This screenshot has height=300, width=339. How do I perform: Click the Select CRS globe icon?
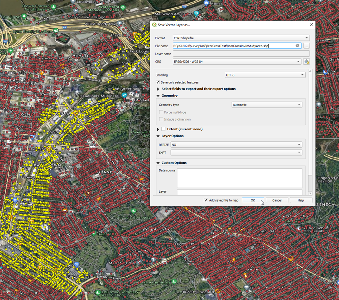(x=306, y=62)
